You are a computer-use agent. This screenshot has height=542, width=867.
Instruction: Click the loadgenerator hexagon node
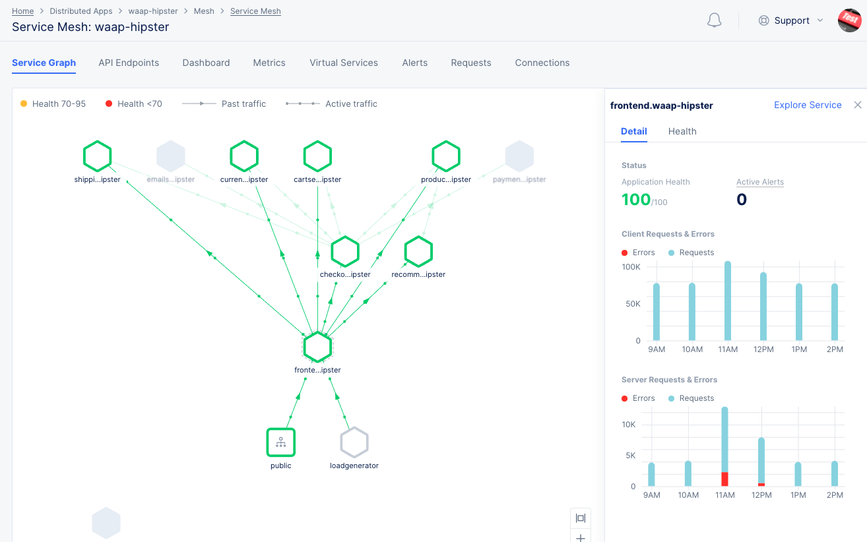tap(354, 442)
